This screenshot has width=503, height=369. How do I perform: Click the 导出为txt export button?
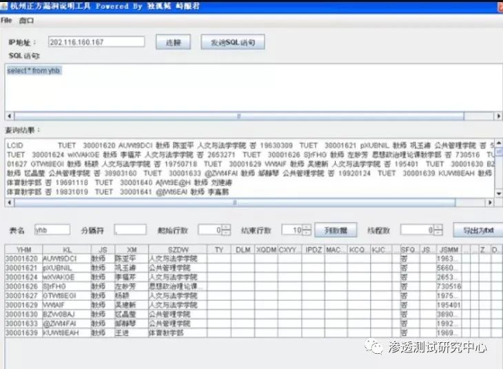tap(478, 230)
